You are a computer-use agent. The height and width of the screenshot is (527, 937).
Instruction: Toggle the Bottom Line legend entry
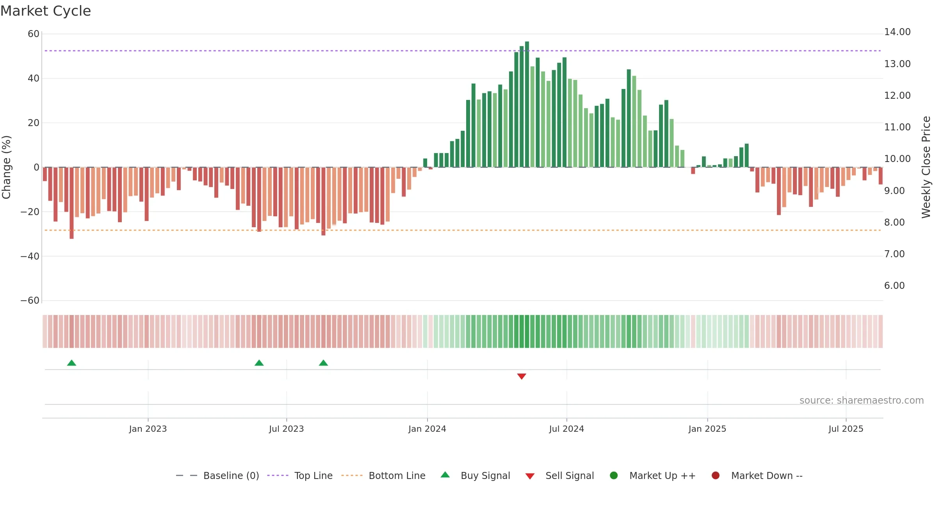383,475
